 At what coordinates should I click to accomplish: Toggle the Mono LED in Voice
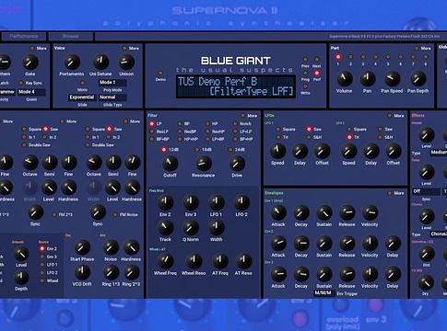coord(82,83)
